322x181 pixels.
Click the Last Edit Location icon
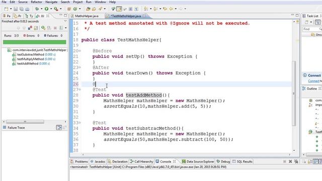(165, 9)
